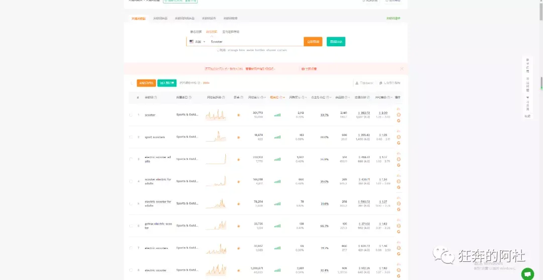The image size is (543, 280).
Task: Click help icon beside PPC column header
Action: [390, 98]
